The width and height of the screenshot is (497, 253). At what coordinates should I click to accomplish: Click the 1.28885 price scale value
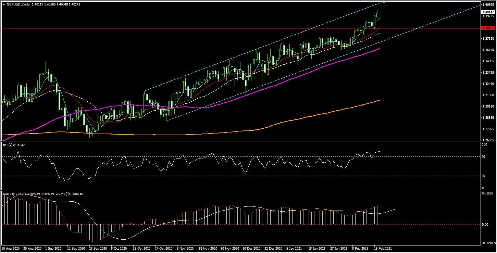488,118
